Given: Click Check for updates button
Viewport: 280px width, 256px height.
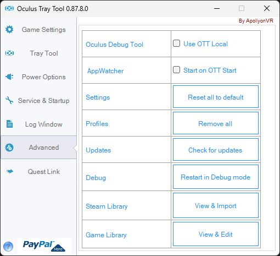Looking at the screenshot, I should tap(216, 150).
